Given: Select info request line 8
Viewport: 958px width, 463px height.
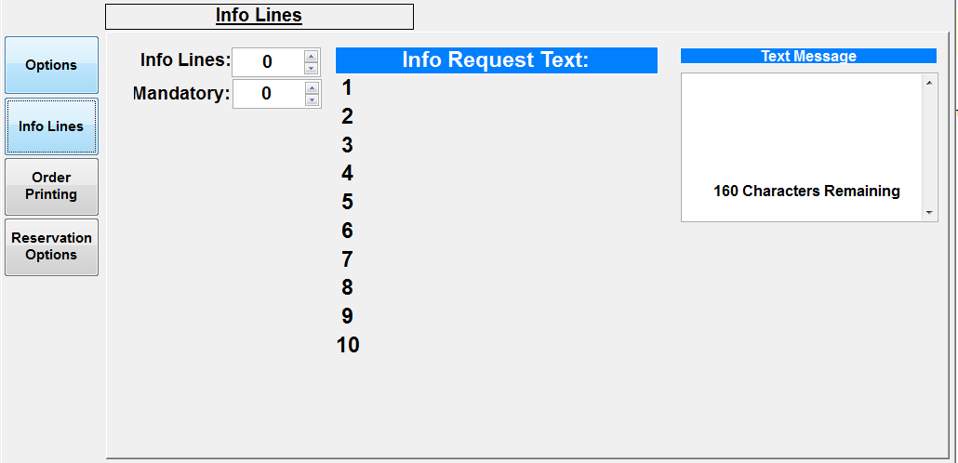Looking at the screenshot, I should click(347, 287).
